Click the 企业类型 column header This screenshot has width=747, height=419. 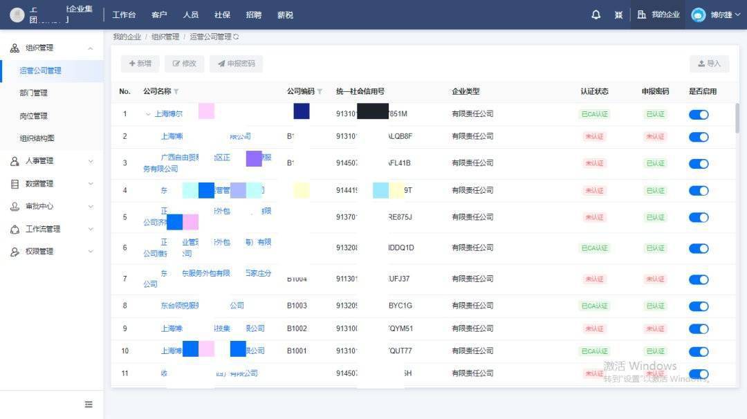465,91
